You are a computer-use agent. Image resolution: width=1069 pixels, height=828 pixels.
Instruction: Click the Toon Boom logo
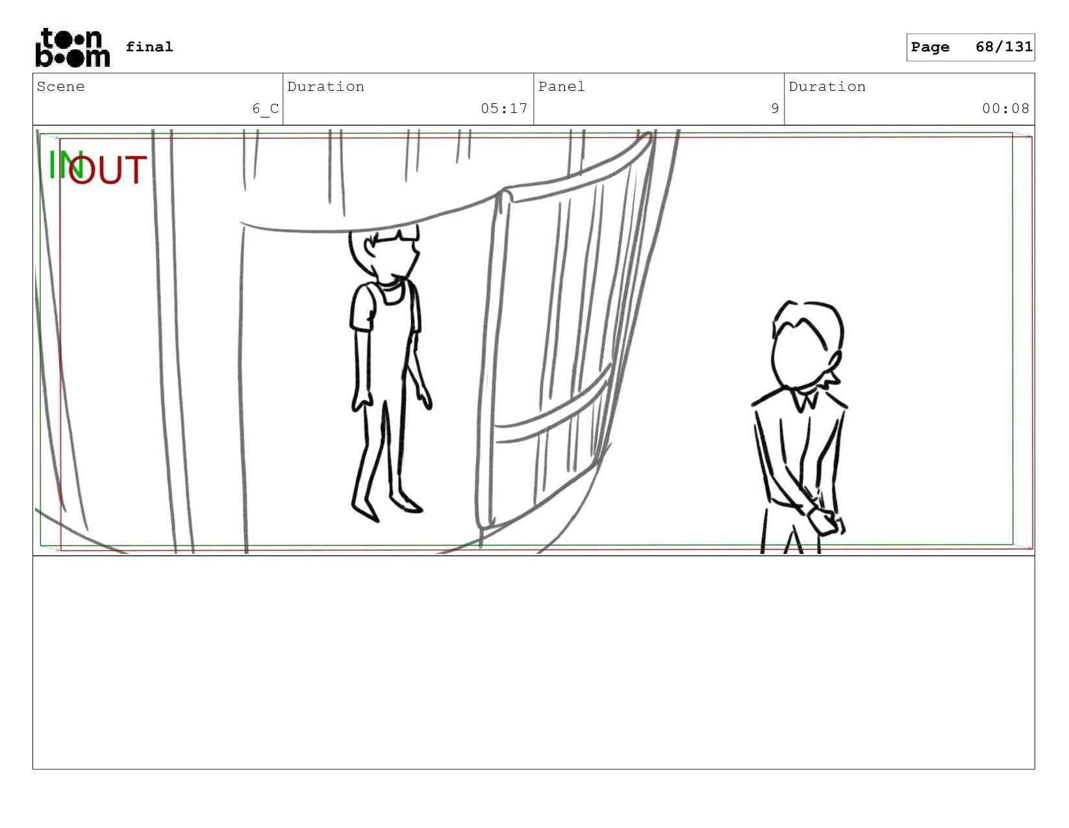coord(72,47)
